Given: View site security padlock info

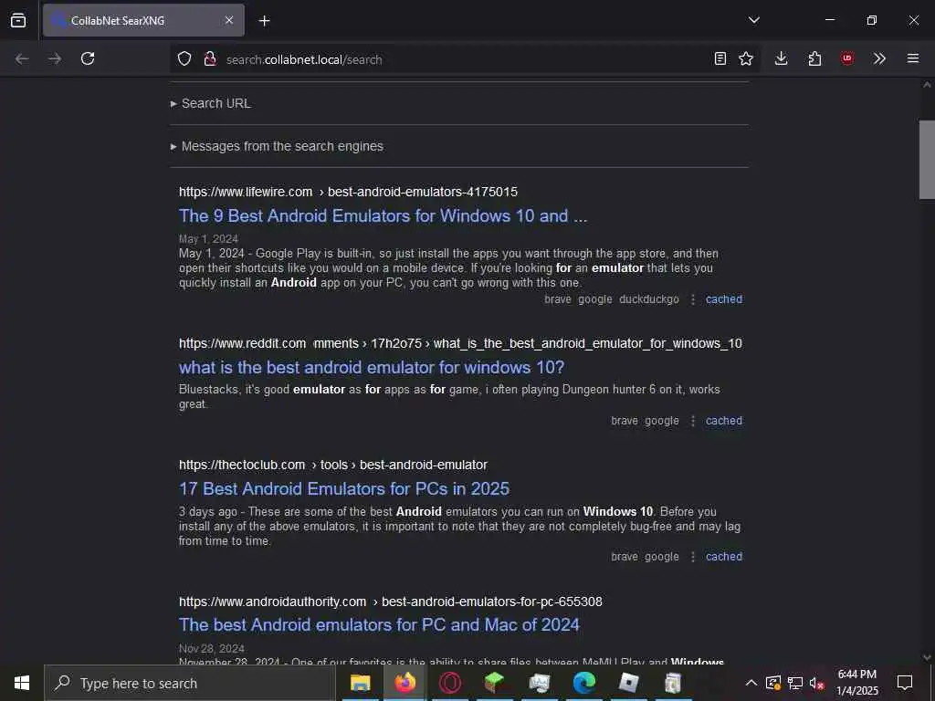Looking at the screenshot, I should [210, 58].
